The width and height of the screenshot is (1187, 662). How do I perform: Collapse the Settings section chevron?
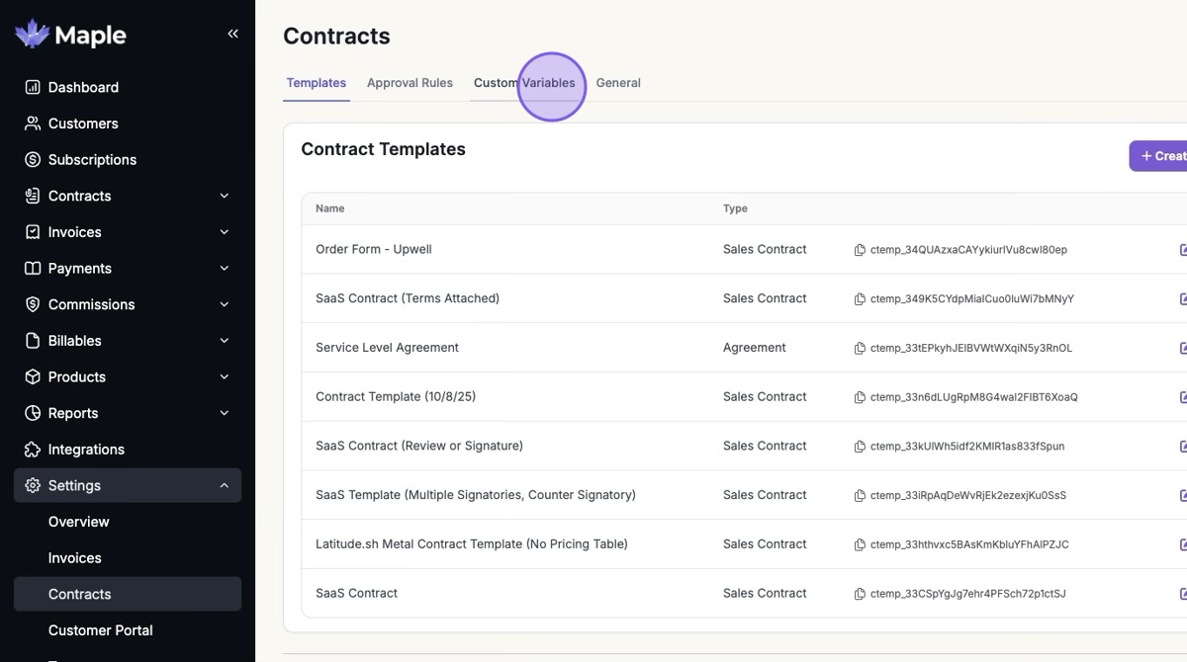[x=224, y=485]
